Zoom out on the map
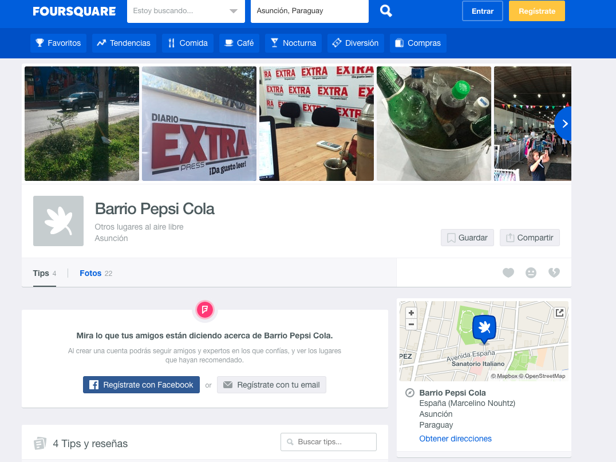Screen dimensions: 616x462 pyautogui.click(x=411, y=325)
